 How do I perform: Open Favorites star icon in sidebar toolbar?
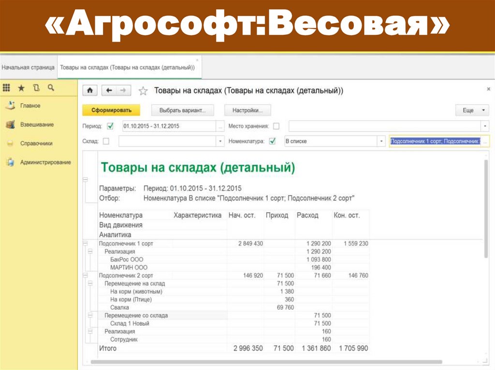21,88
